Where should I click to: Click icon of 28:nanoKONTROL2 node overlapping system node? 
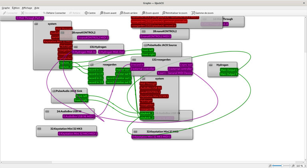(x=62, y=33)
